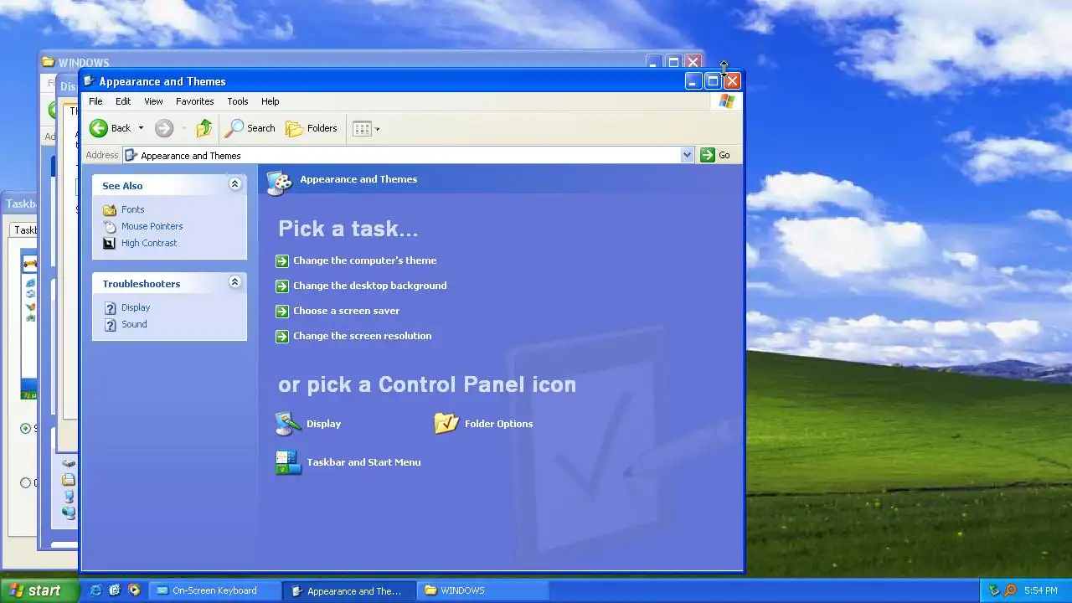1072x603 pixels.
Task: Click the Windows flag logo
Action: [x=726, y=101]
